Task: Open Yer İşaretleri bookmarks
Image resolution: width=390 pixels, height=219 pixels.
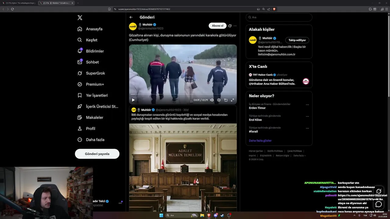Action: click(x=93, y=95)
